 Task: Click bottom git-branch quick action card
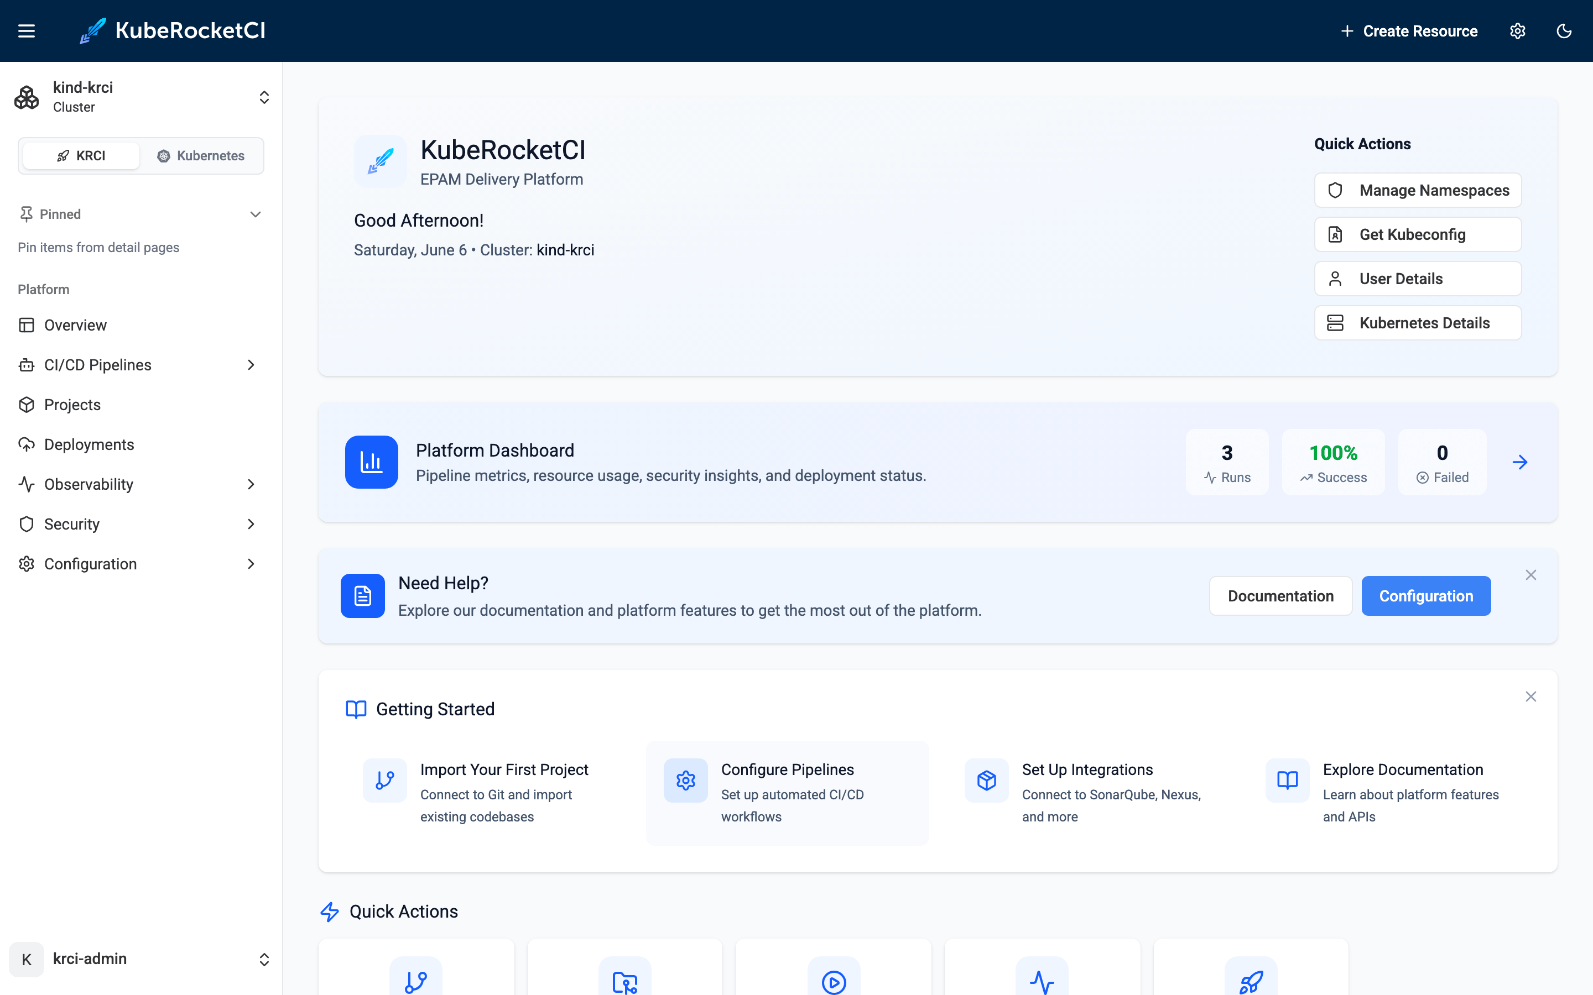[416, 967]
